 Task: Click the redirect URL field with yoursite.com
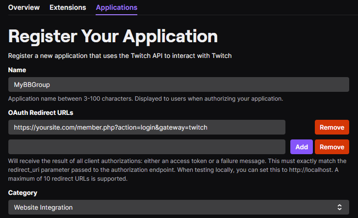pyautogui.click(x=147, y=127)
